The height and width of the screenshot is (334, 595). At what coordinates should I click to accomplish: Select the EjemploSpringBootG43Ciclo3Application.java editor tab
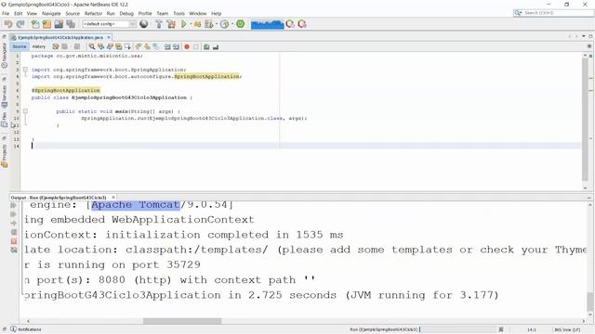point(59,37)
